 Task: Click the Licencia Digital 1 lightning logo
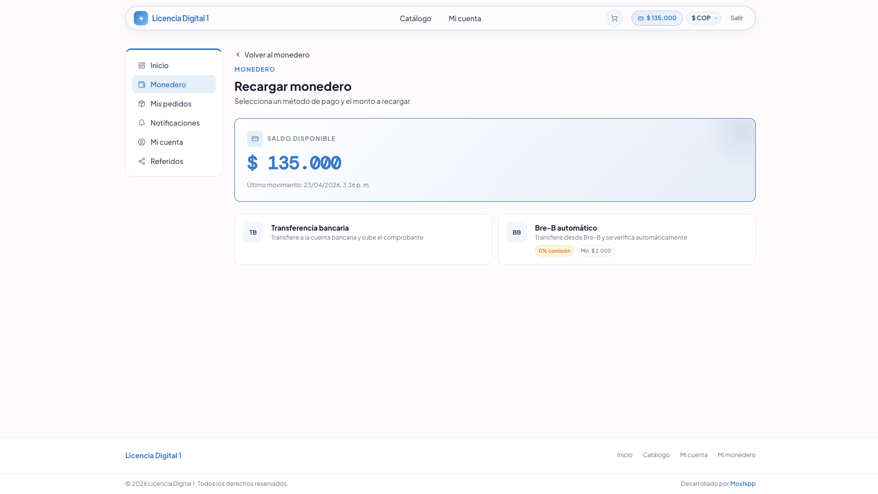(140, 18)
